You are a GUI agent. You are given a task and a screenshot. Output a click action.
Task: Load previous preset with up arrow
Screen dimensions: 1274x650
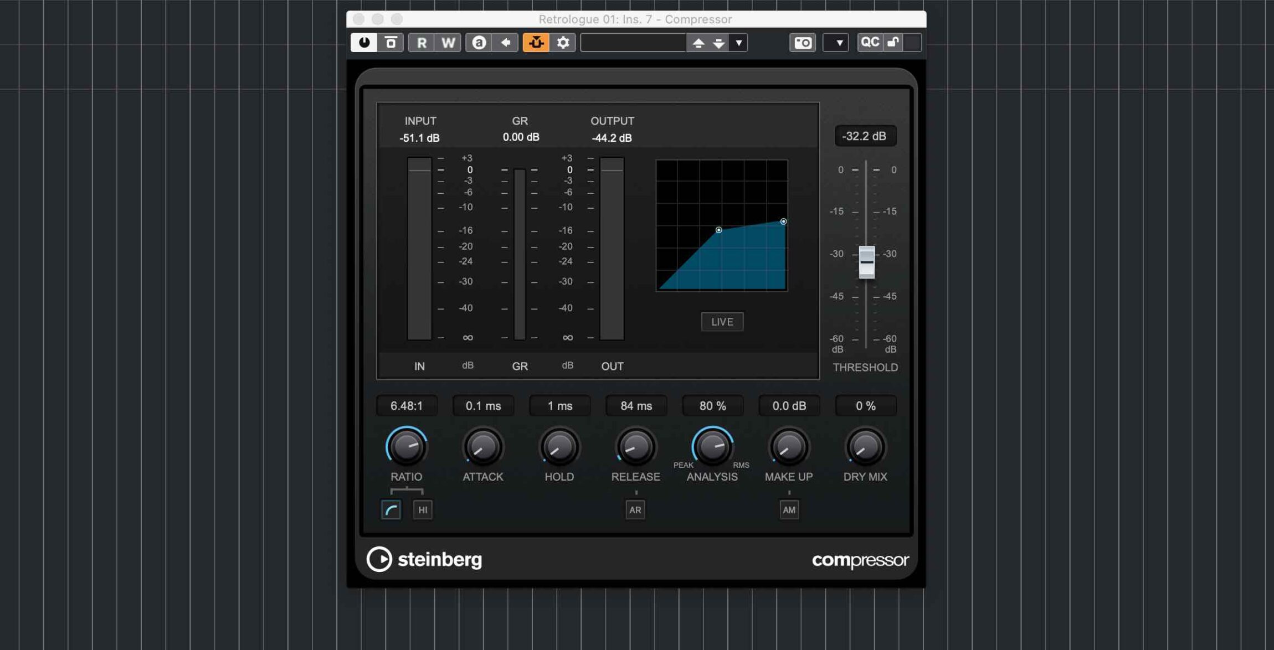[698, 43]
